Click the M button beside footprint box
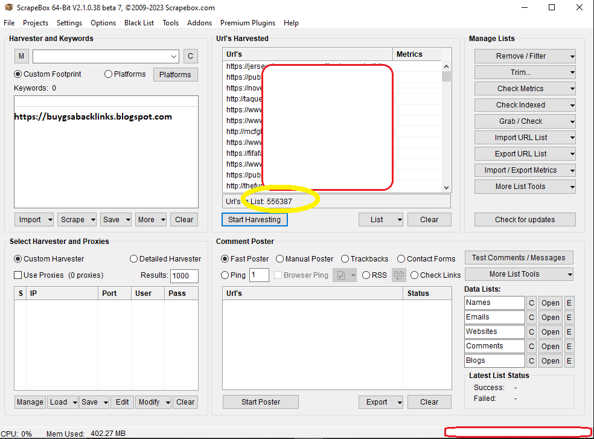594x439 pixels. click(x=21, y=56)
